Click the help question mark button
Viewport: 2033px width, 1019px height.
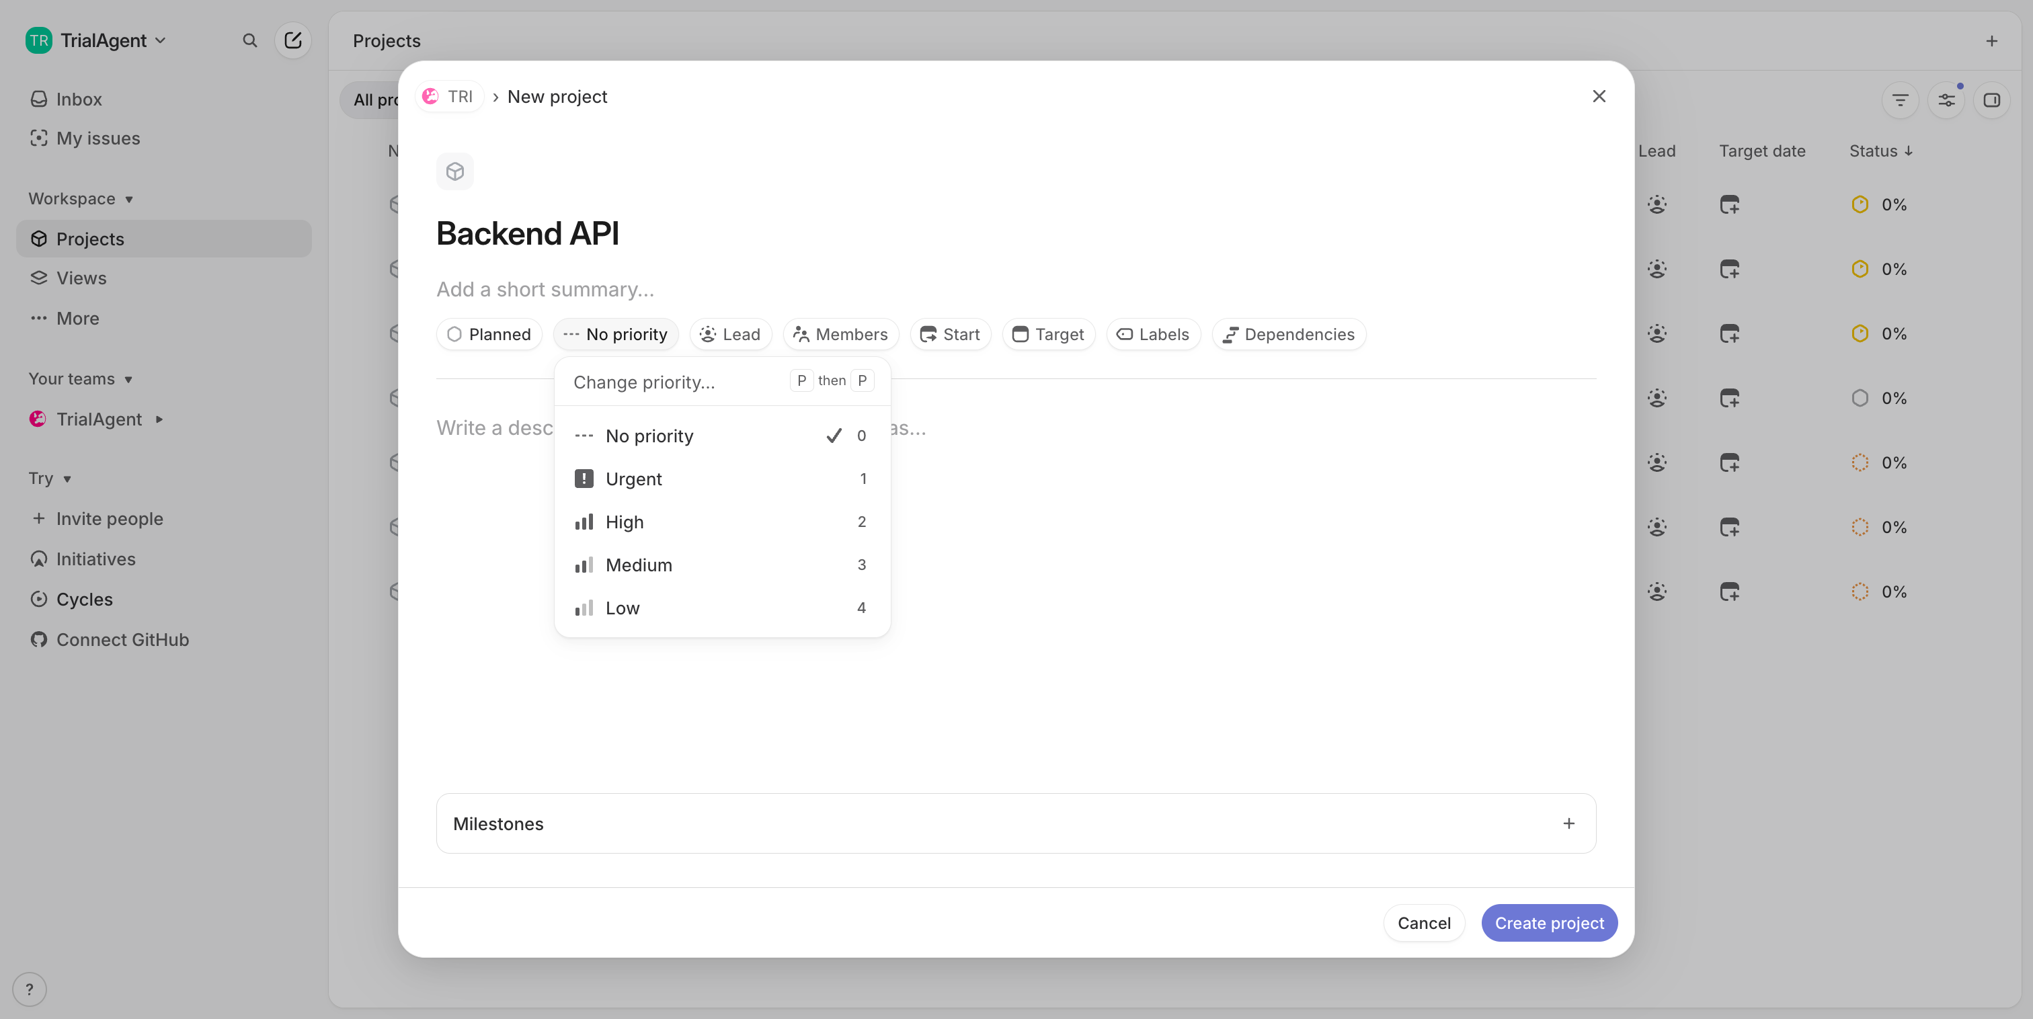coord(29,989)
